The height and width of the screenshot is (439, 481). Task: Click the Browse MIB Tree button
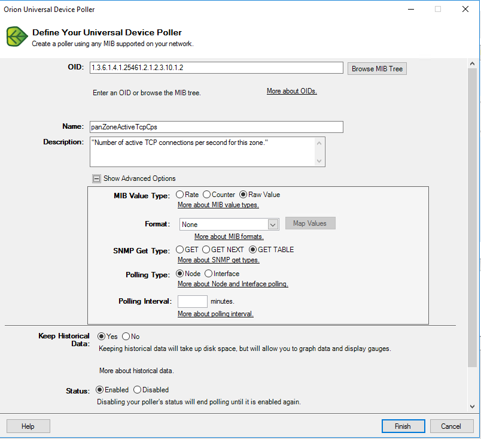[x=377, y=69]
